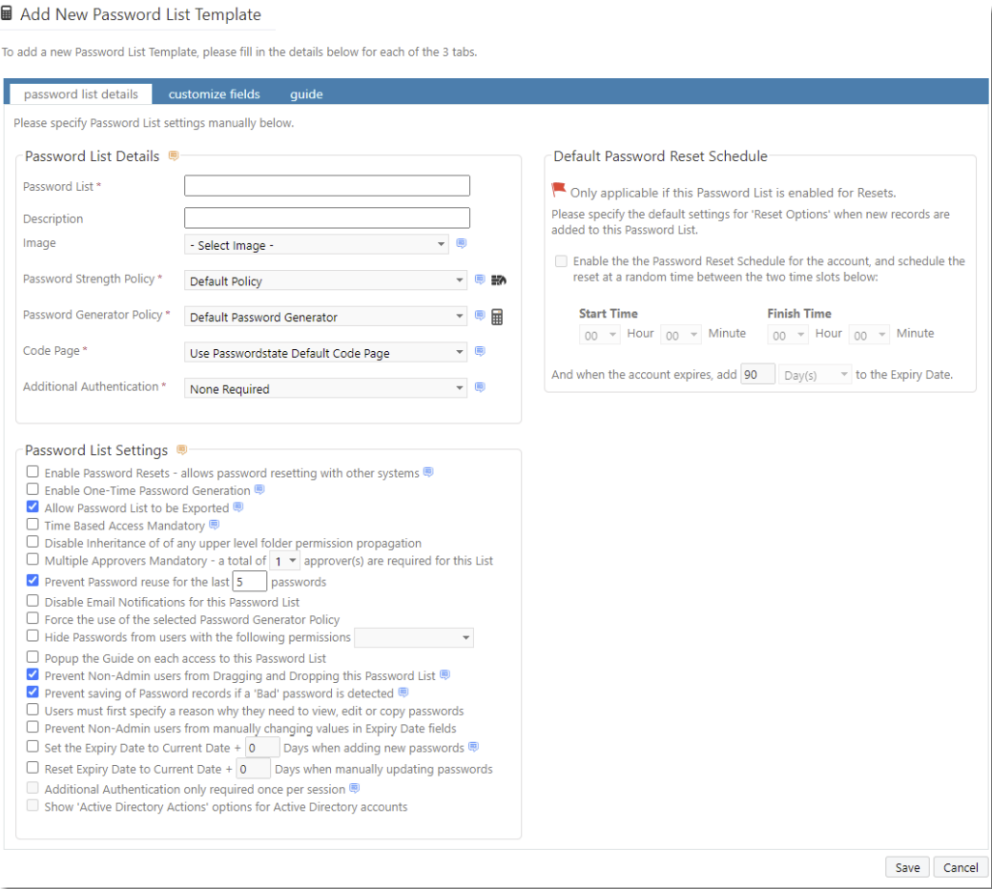Click the strength tester icon beside Password Strength Policy

498,280
